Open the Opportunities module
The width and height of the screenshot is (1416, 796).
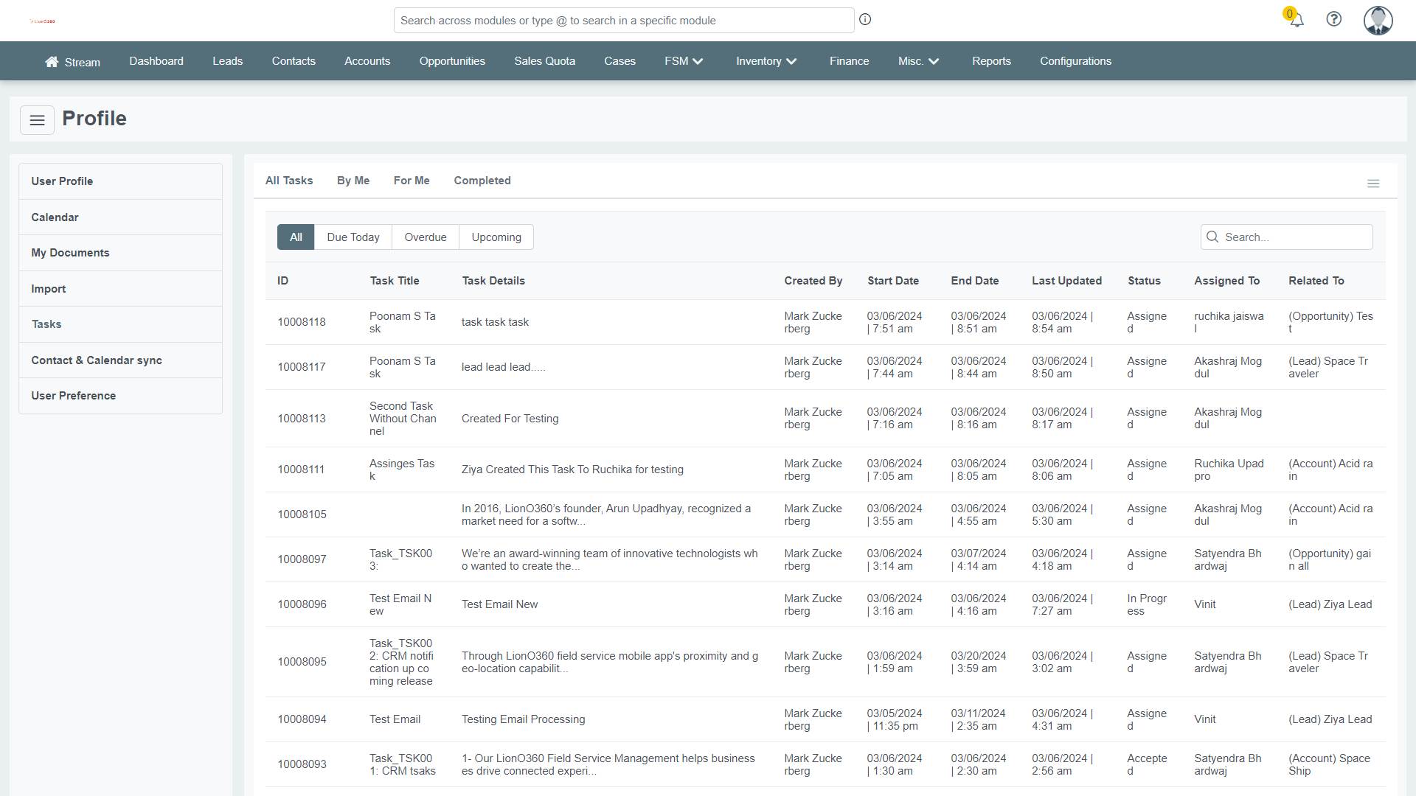pyautogui.click(x=452, y=61)
